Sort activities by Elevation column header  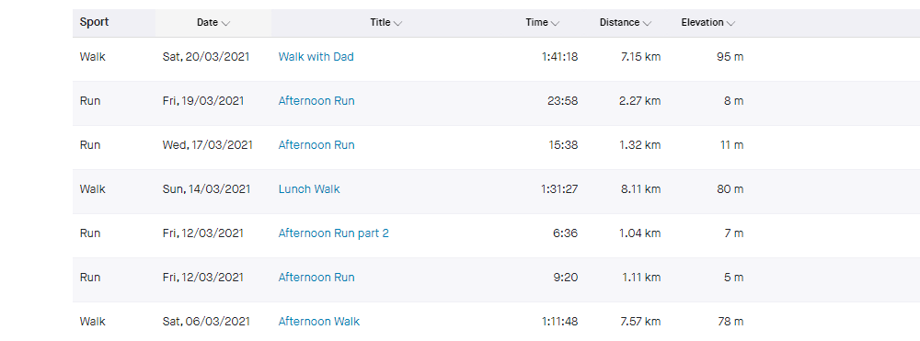[x=708, y=23]
